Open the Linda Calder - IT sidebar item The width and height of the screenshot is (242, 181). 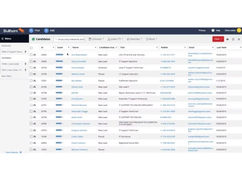tap(12, 70)
